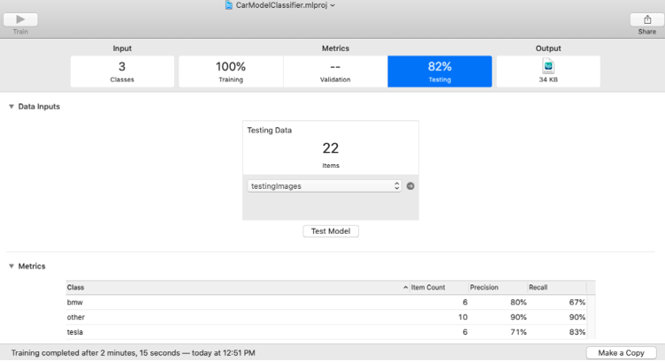Collapse the Data Inputs section
This screenshot has height=362, width=665.
[11, 107]
